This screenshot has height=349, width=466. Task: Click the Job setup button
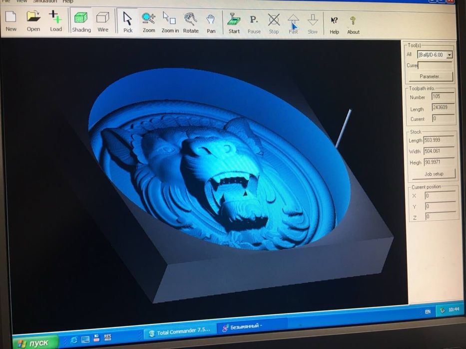(x=434, y=174)
